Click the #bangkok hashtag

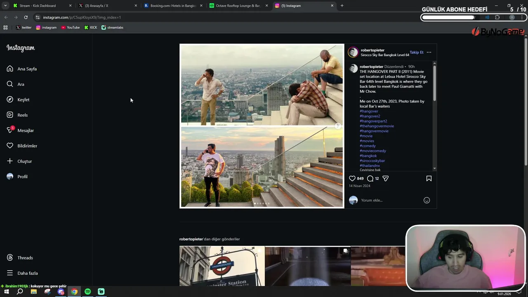(x=368, y=156)
